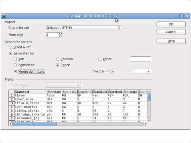Screen dimensions: 191x143
Task: Click the From row input field
Action: 53,35
